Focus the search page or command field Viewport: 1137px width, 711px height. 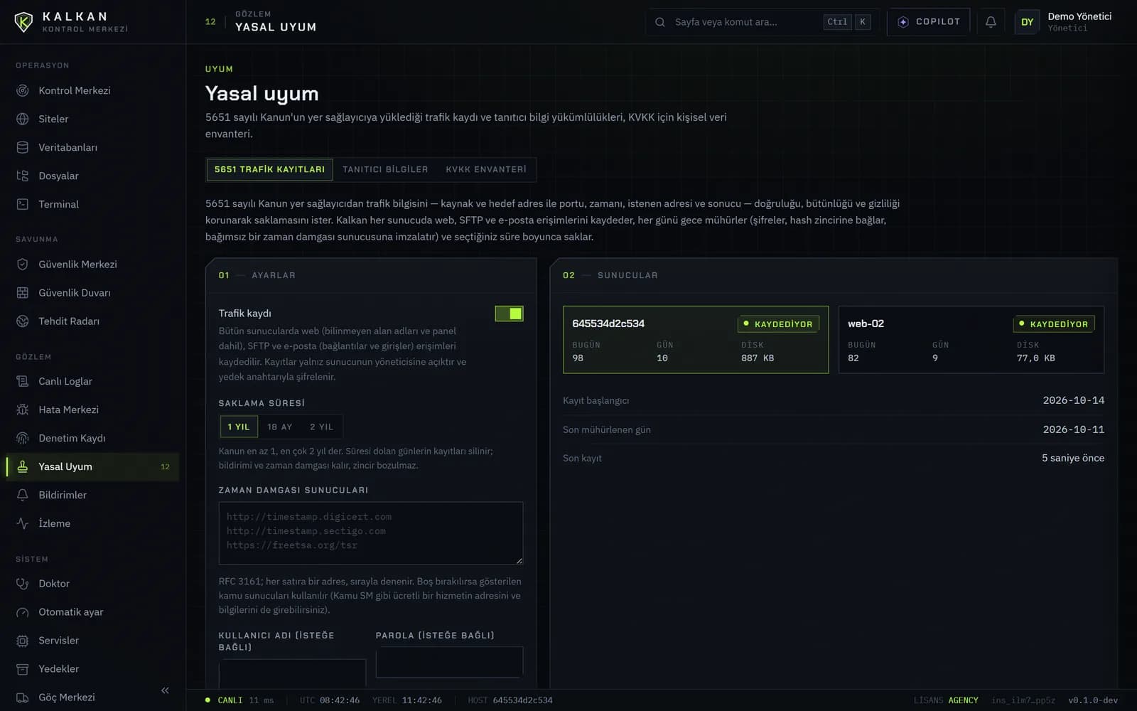point(762,22)
